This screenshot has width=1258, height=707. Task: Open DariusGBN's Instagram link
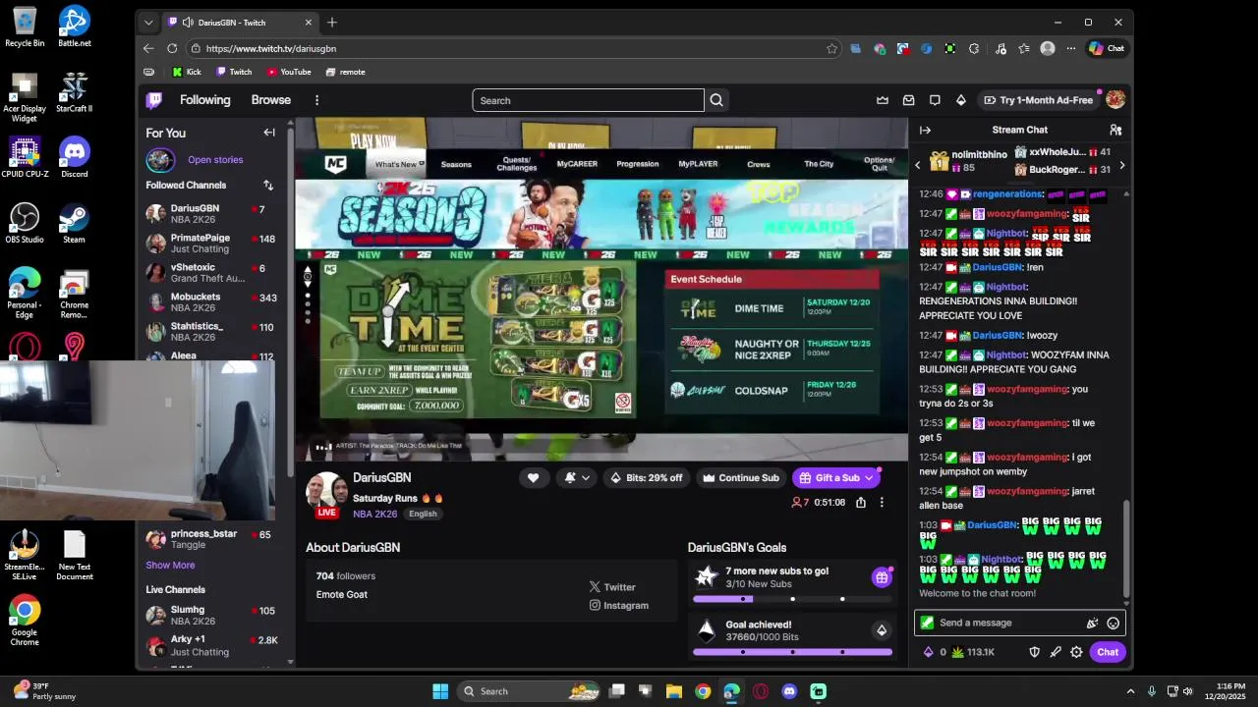[x=619, y=606]
